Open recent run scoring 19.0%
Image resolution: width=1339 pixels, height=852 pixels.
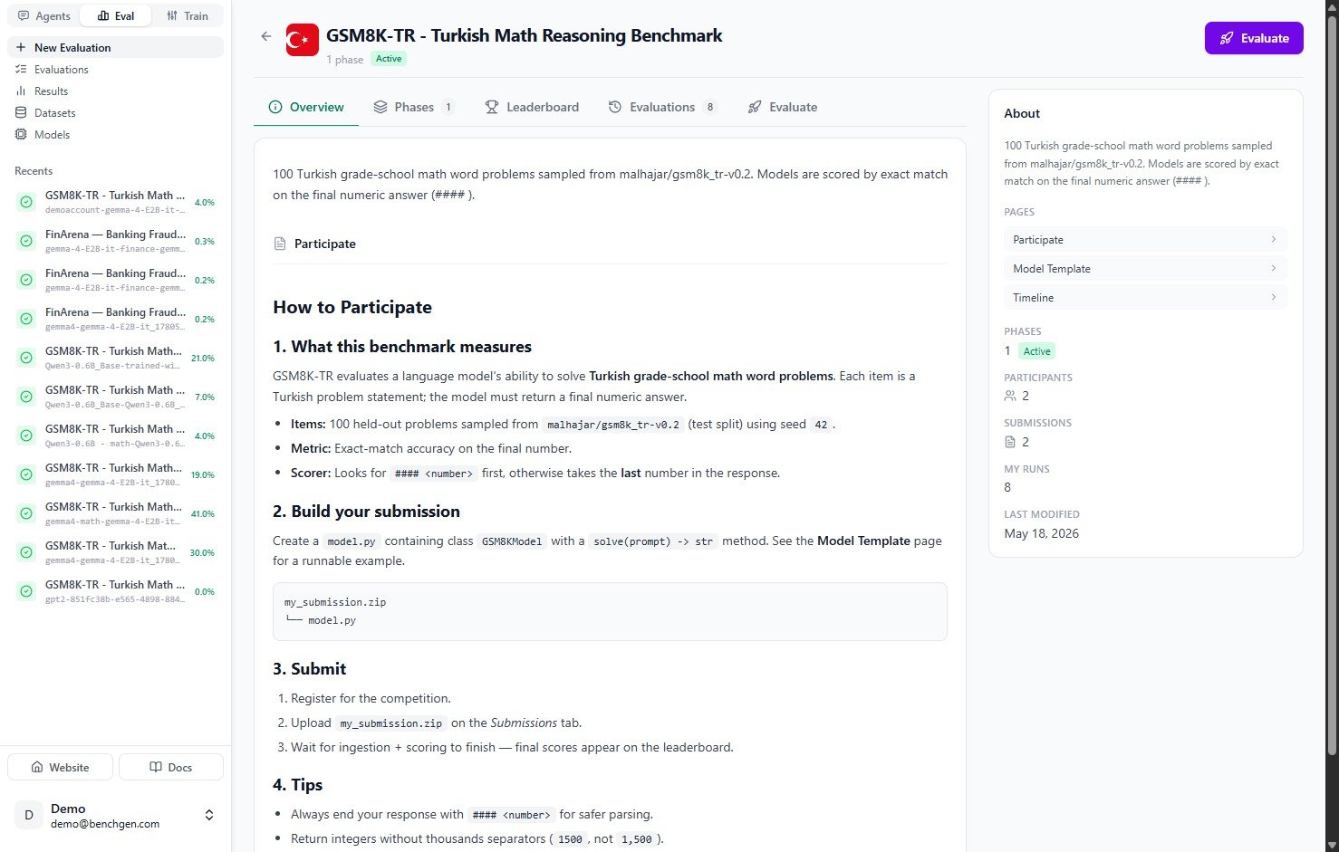[x=115, y=474]
